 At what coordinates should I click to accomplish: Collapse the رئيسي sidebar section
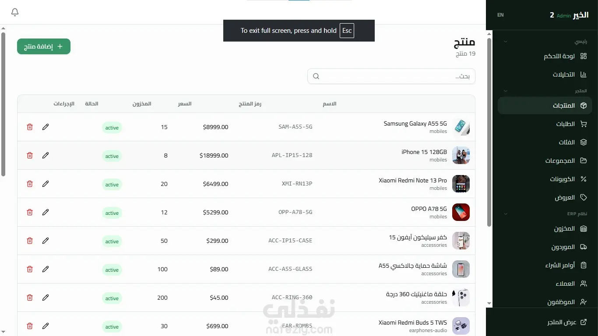506,42
